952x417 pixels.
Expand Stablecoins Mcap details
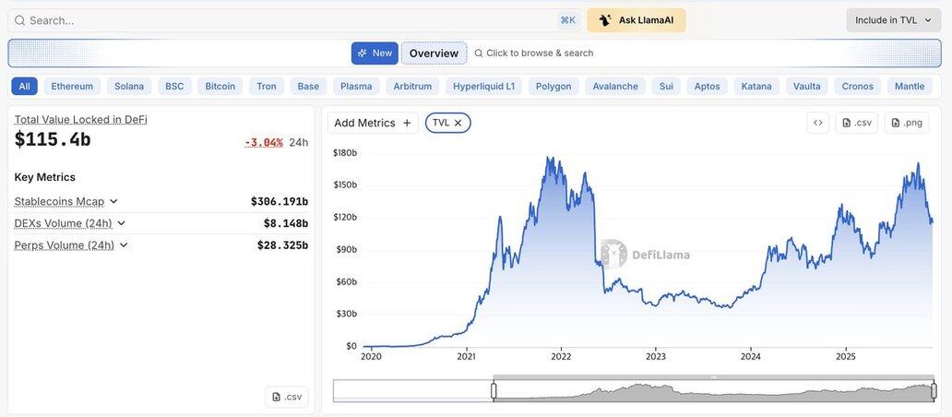[x=113, y=201]
